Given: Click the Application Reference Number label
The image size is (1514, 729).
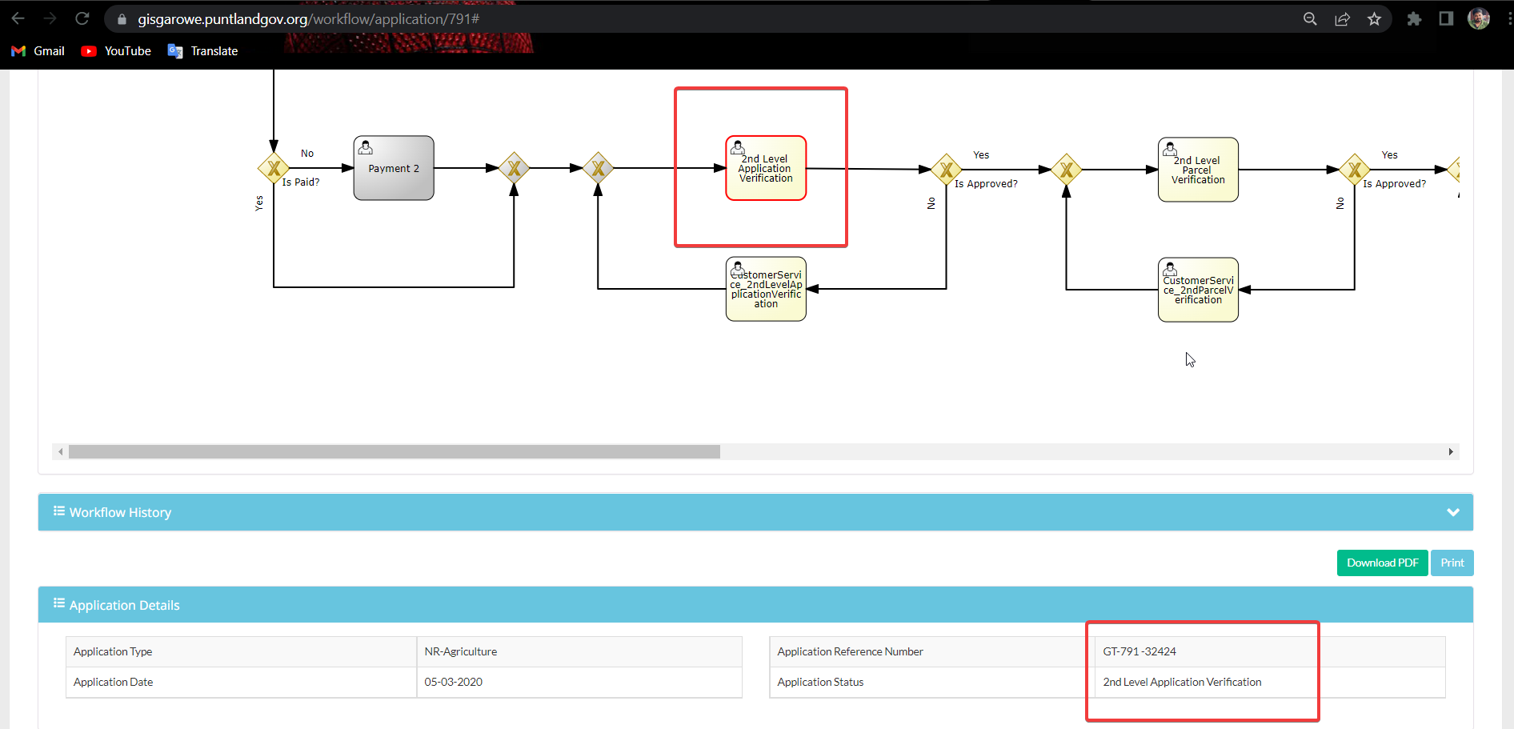Looking at the screenshot, I should 850,651.
